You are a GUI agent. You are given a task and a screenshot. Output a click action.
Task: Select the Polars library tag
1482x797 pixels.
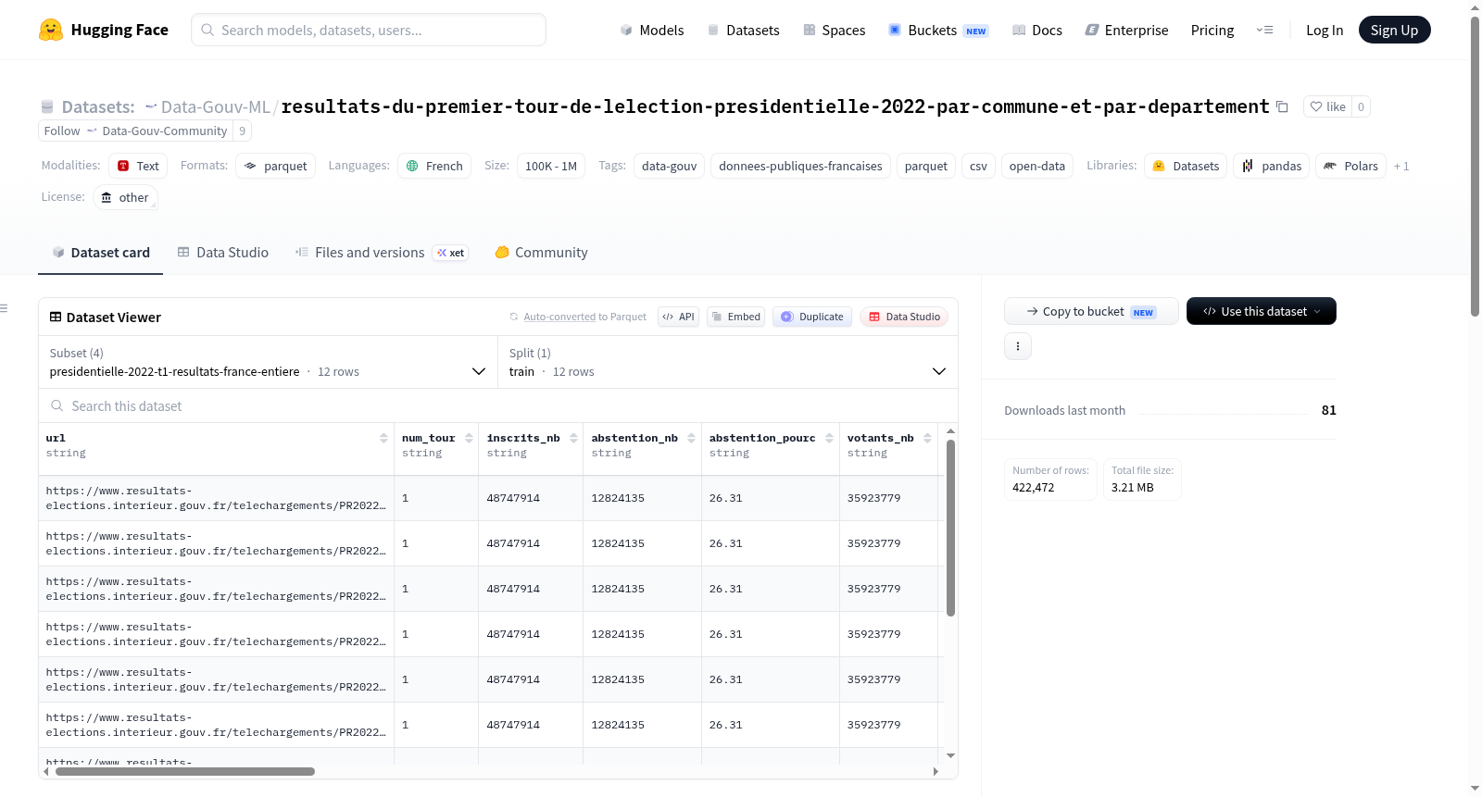pyautogui.click(x=1350, y=166)
